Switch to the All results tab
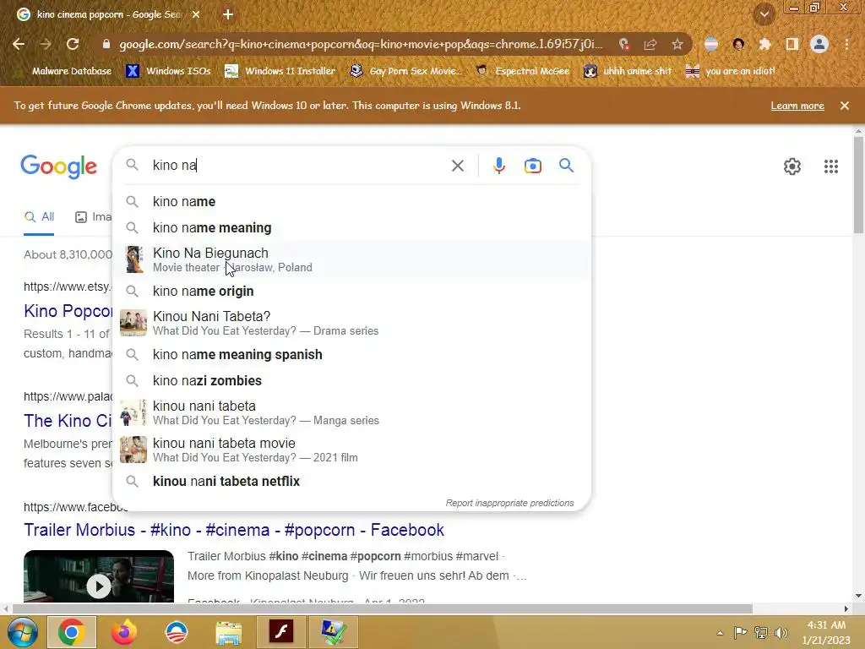The width and height of the screenshot is (865, 649). (39, 217)
